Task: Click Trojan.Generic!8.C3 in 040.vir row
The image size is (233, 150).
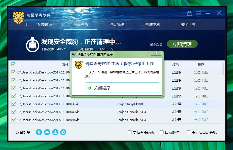Action: 131,112
